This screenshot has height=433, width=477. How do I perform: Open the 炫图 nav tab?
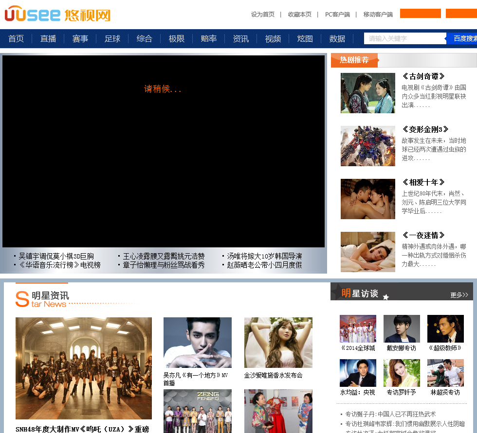click(x=305, y=38)
